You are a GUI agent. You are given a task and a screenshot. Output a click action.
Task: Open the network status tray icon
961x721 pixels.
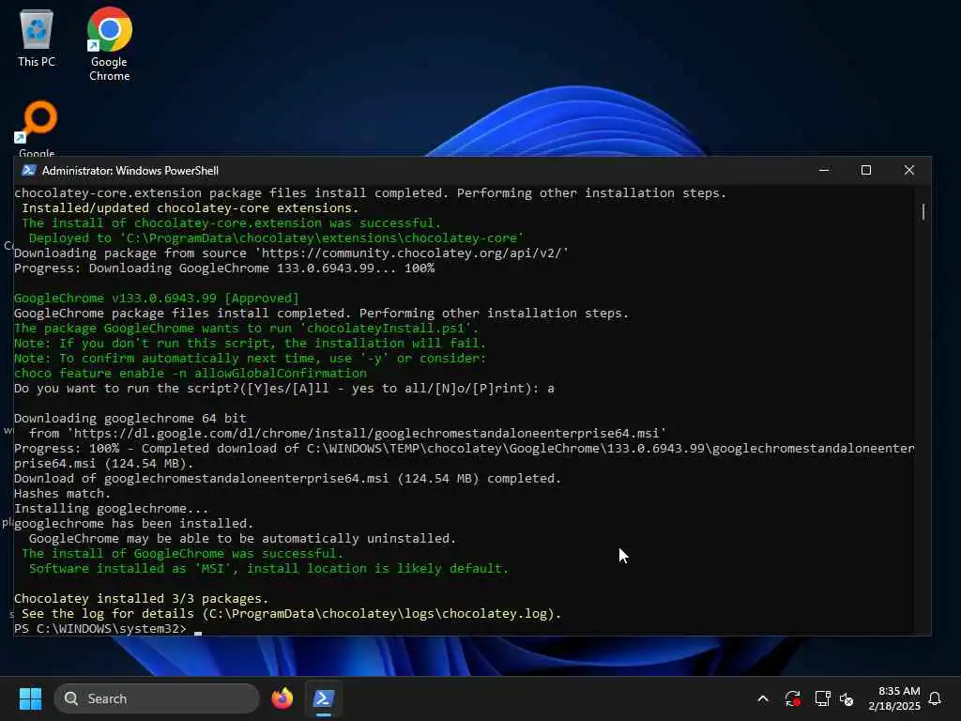pyautogui.click(x=822, y=698)
